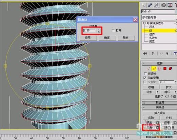The width and height of the screenshot is (177, 140).
Task: Open Weld (焊接) settings box icon
Action: click(175, 123)
